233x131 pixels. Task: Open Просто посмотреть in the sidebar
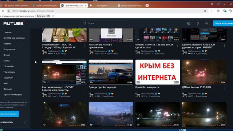[x=13, y=95]
